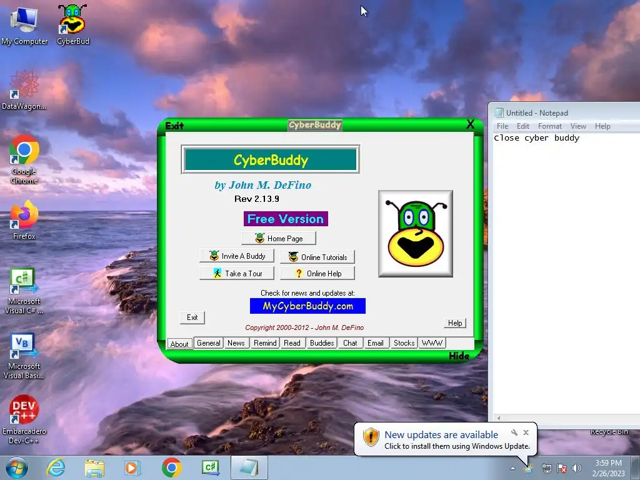Screen dimensions: 640x480
Task: Open the network tray icon
Action: pos(546,468)
